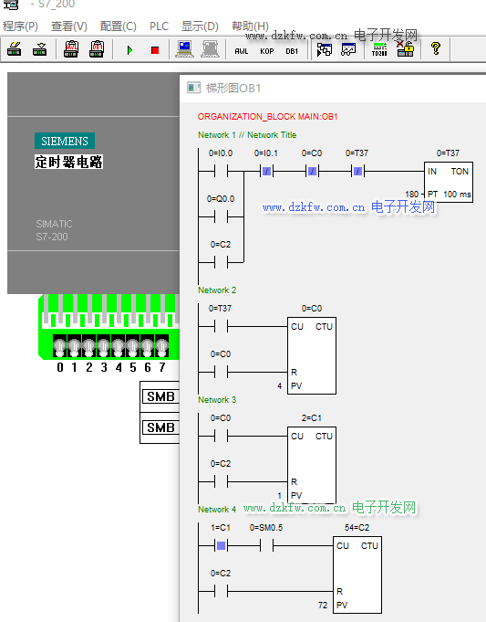This screenshot has height=622, width=486.
Task: Click the green Run PLC arrow
Action: pyautogui.click(x=129, y=50)
